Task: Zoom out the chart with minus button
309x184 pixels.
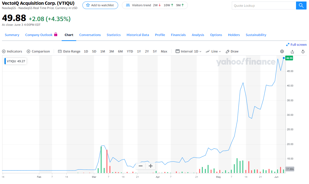Action: tap(141, 166)
